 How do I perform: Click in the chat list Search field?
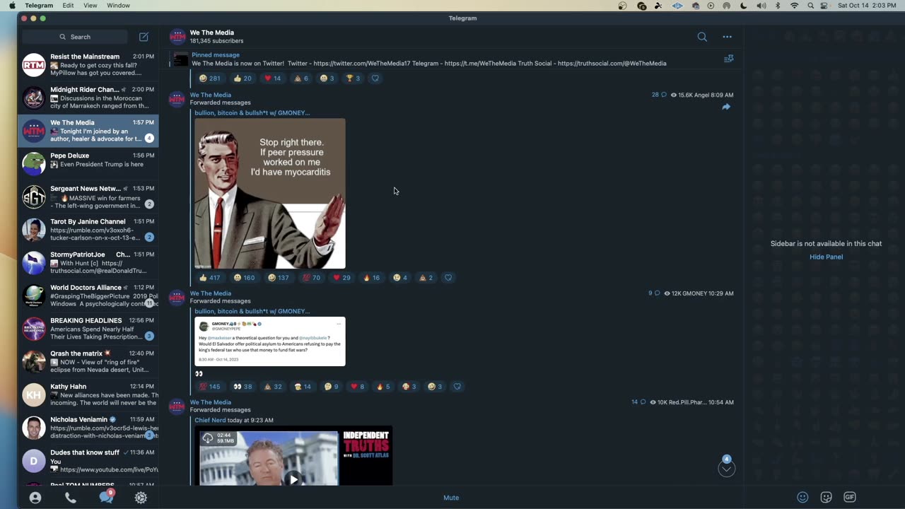(x=75, y=37)
